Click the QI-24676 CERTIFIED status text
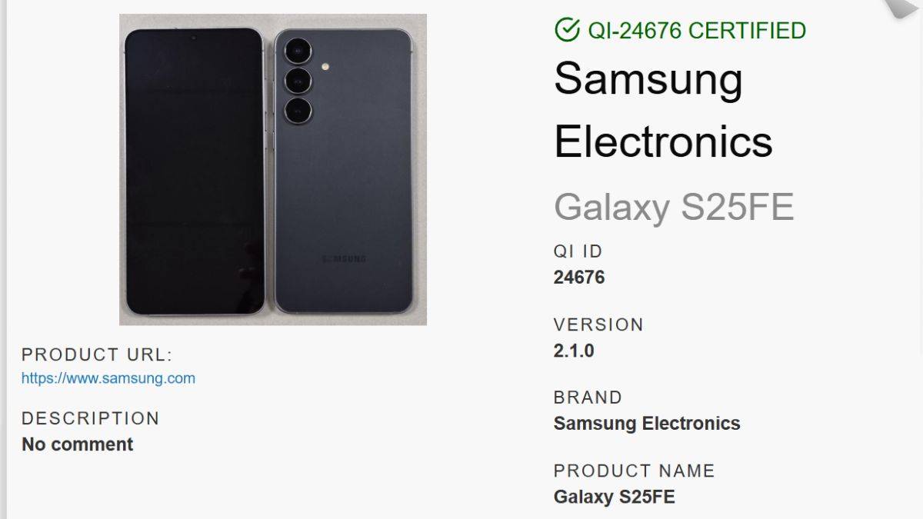 tap(697, 31)
